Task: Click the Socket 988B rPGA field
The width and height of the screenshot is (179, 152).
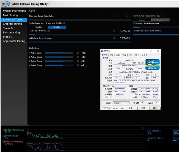Action: coord(129,66)
